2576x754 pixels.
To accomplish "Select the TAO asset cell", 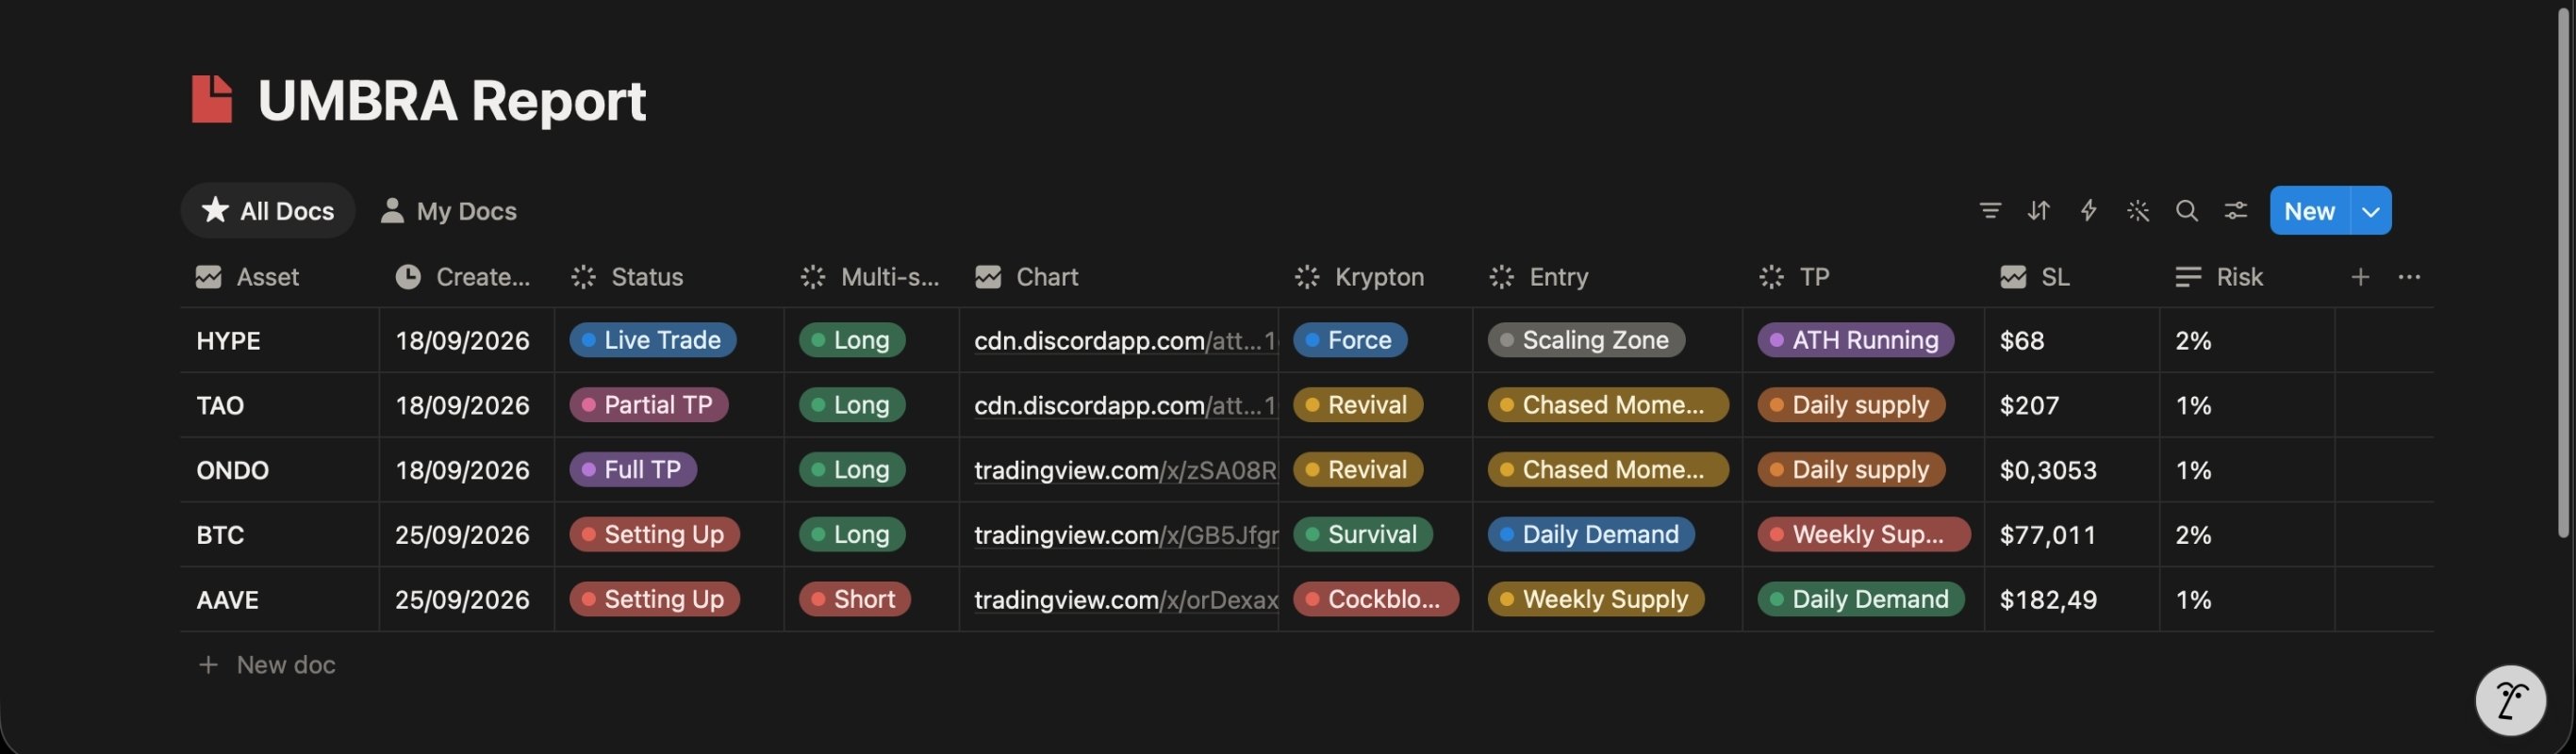I will [279, 406].
